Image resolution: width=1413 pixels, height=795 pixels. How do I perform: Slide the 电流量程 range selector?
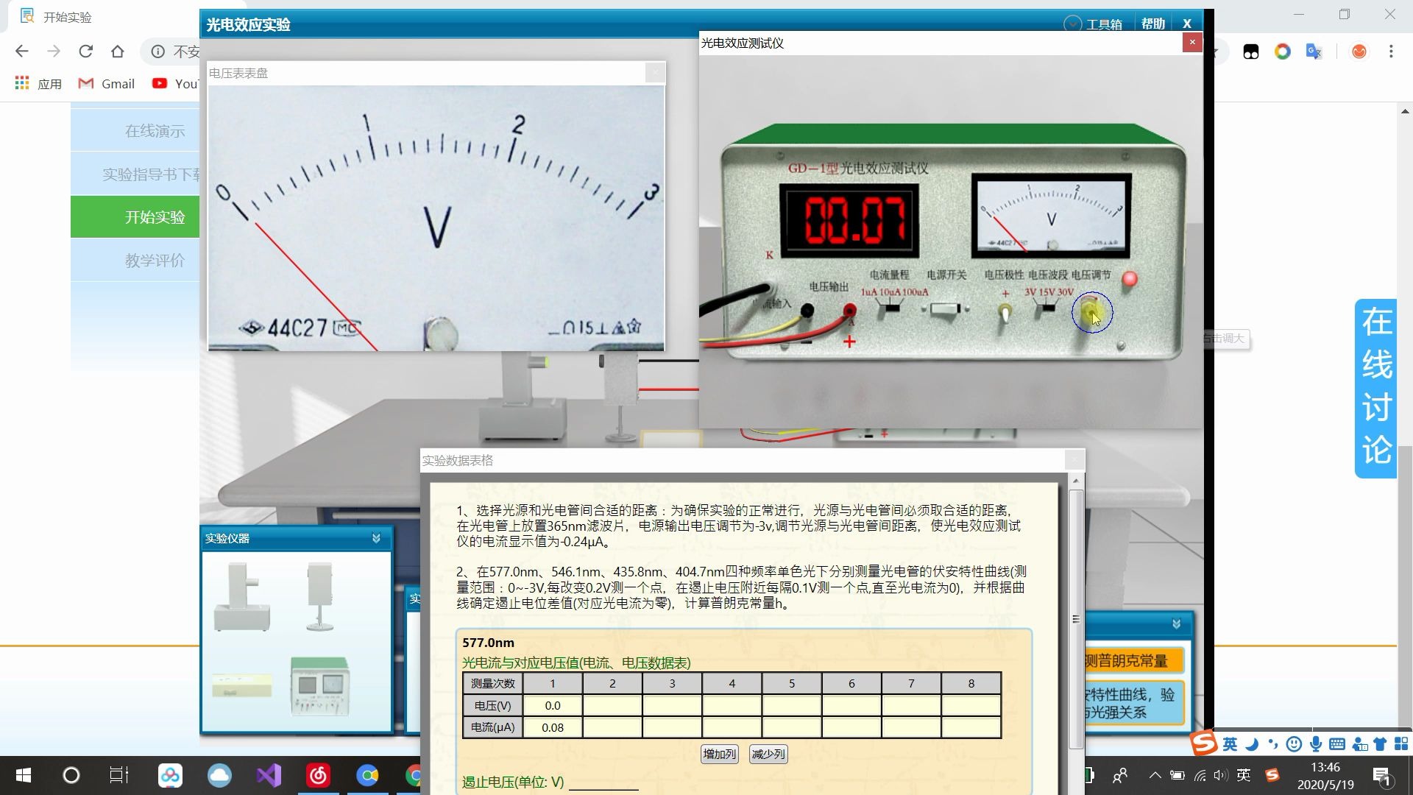pos(892,308)
